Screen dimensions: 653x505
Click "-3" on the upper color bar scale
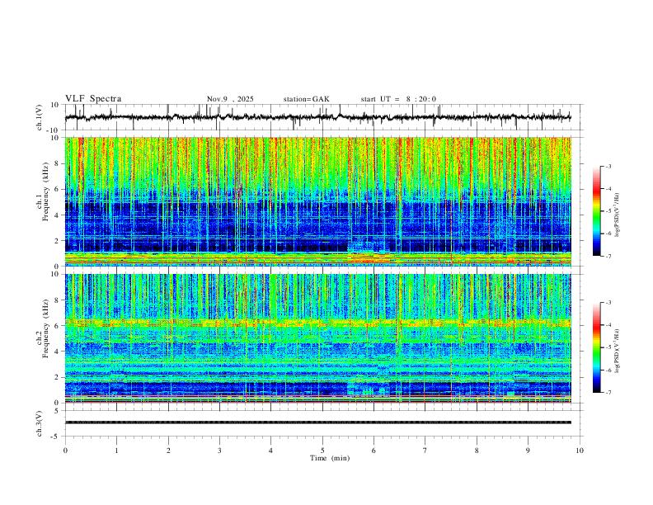(x=608, y=166)
